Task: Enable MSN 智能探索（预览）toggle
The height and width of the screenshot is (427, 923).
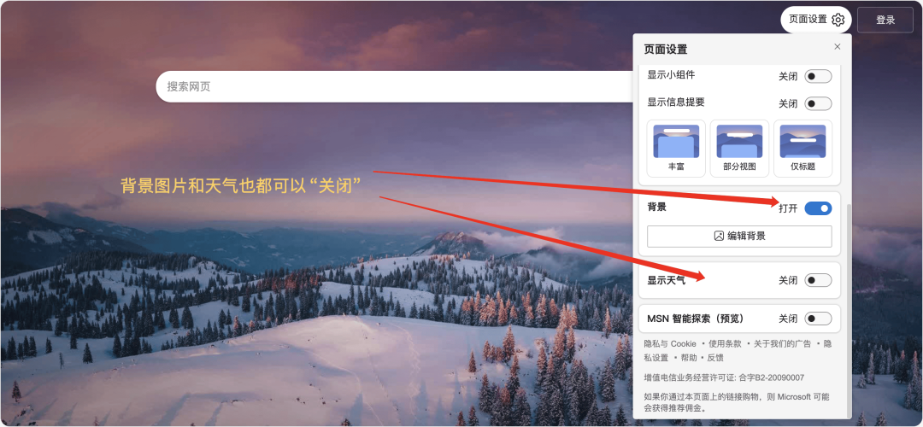Action: click(818, 319)
